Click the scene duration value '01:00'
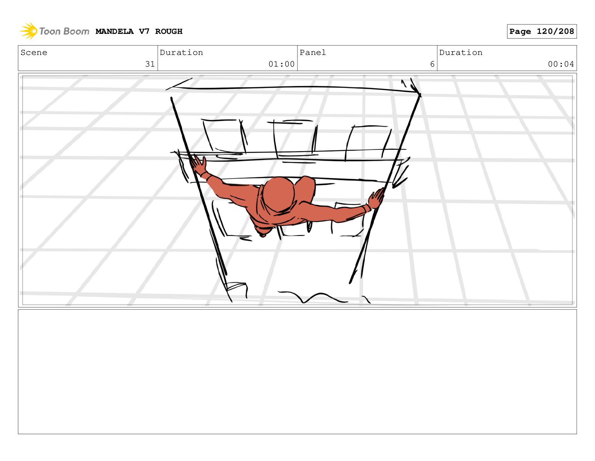This screenshot has height=461, width=595. pos(281,64)
